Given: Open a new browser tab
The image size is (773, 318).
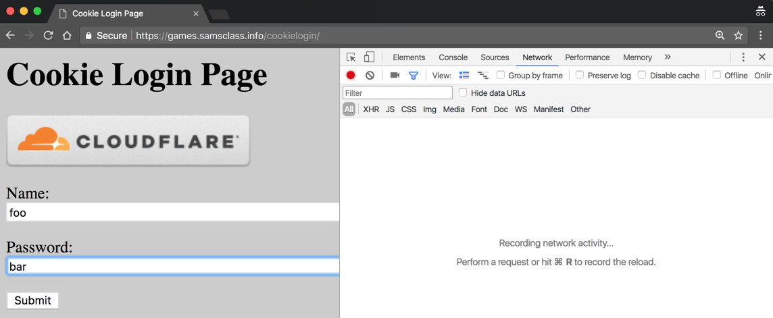Looking at the screenshot, I should pyautogui.click(x=219, y=15).
